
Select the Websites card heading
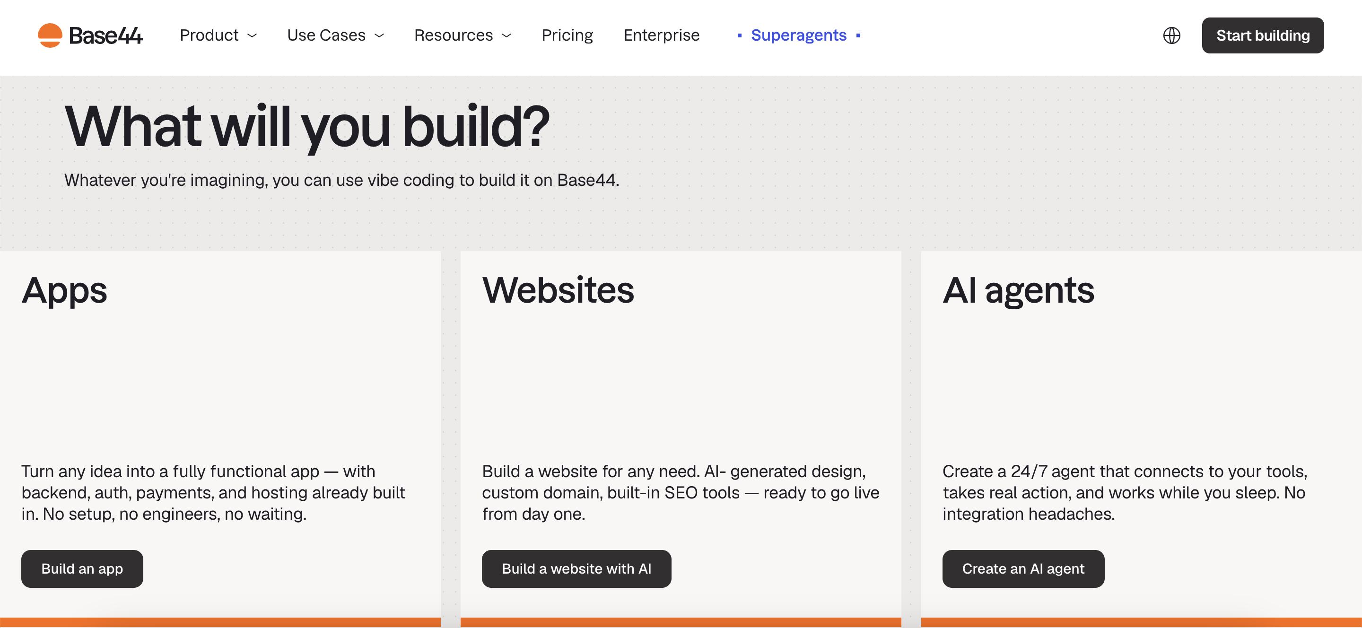(558, 290)
